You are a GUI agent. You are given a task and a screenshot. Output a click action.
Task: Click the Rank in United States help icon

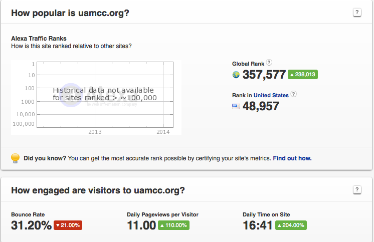pyautogui.click(x=294, y=94)
